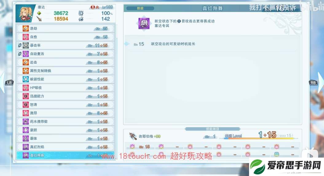Click the 暴击率 skill icon

click(x=25, y=45)
